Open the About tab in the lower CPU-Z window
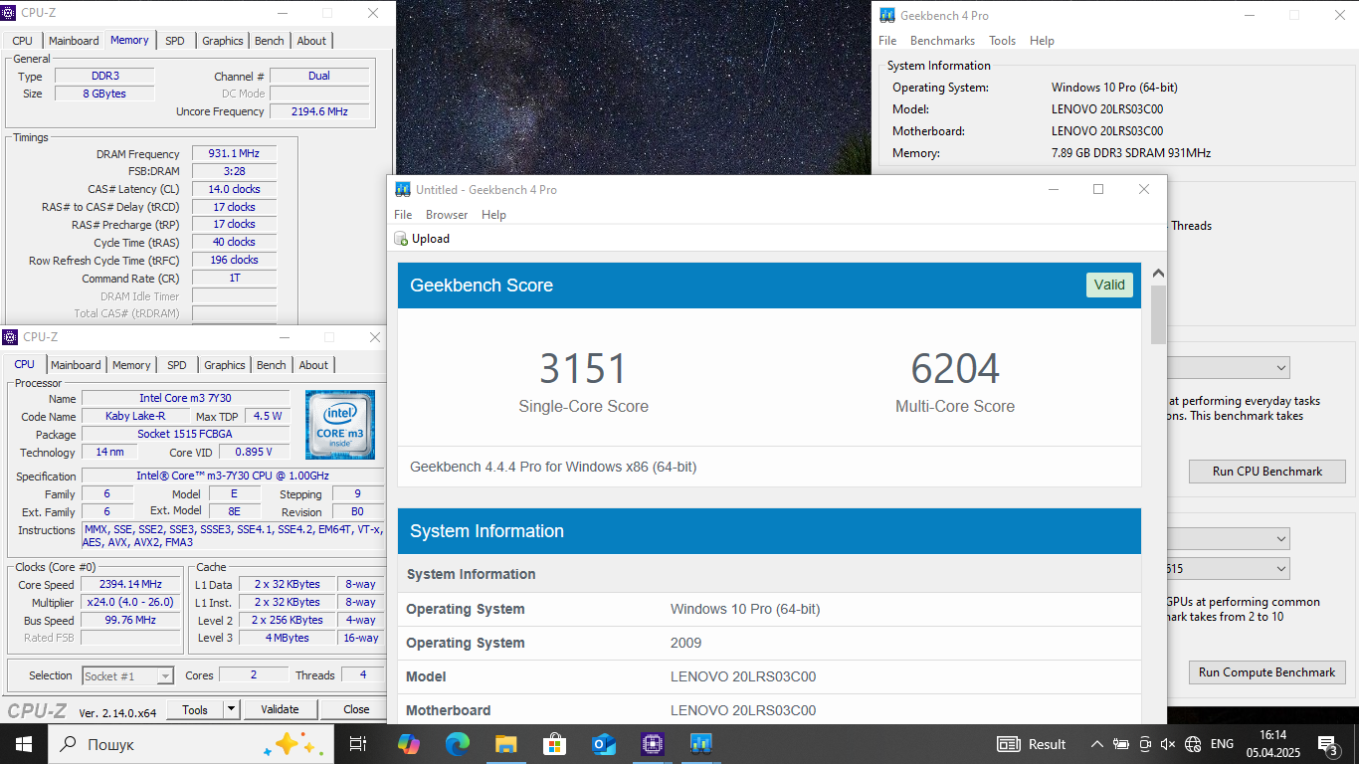 click(x=313, y=365)
